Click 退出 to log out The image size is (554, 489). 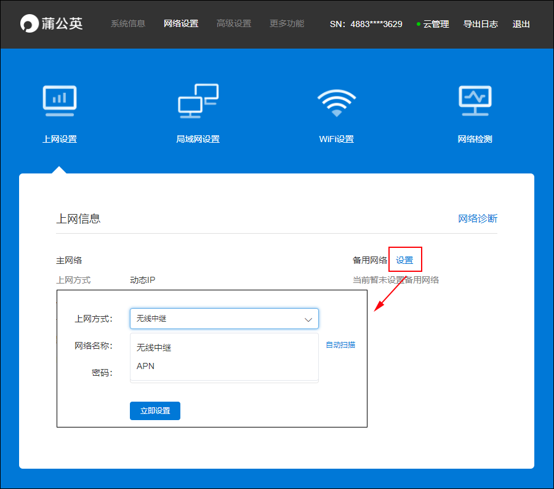click(x=521, y=24)
